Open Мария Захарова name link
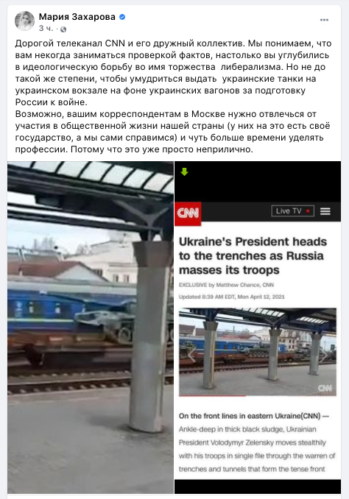The width and height of the screenshot is (349, 499). point(77,16)
